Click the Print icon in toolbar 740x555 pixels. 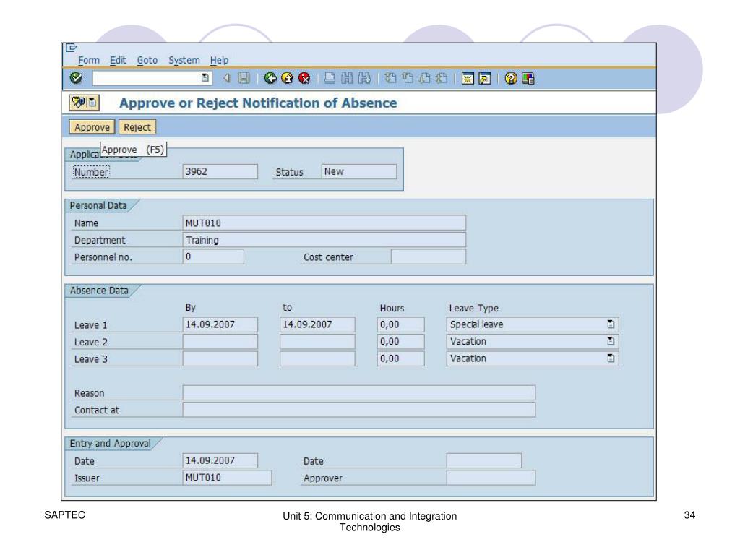tap(330, 78)
